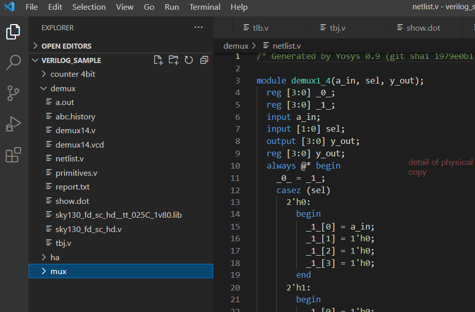475x312 pixels.
Task: Switch to the show.dot editor tab
Action: point(424,28)
